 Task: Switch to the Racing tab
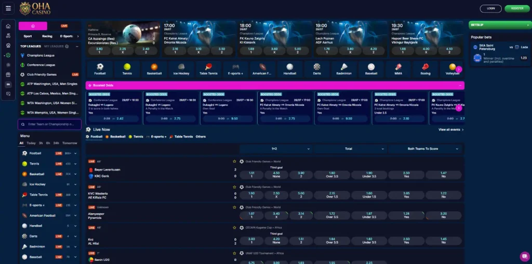pos(47,36)
